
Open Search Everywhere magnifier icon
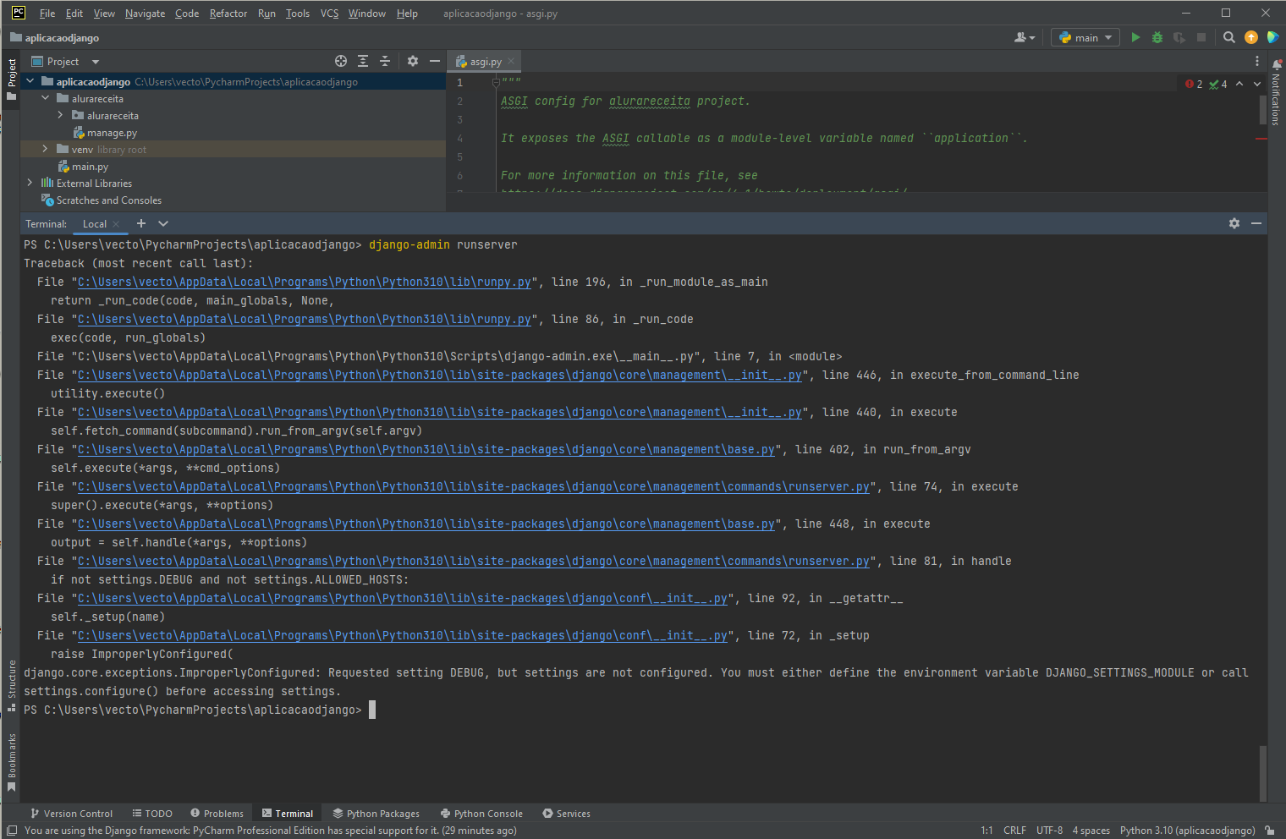1229,37
